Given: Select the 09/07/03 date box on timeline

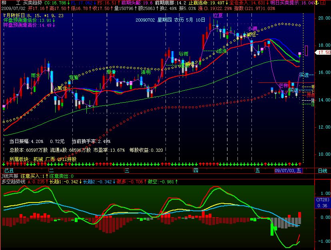Looking at the screenshot, I should point(288,171).
